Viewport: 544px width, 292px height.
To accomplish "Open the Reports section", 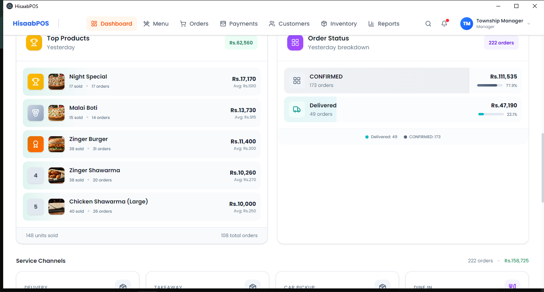I will pyautogui.click(x=384, y=24).
